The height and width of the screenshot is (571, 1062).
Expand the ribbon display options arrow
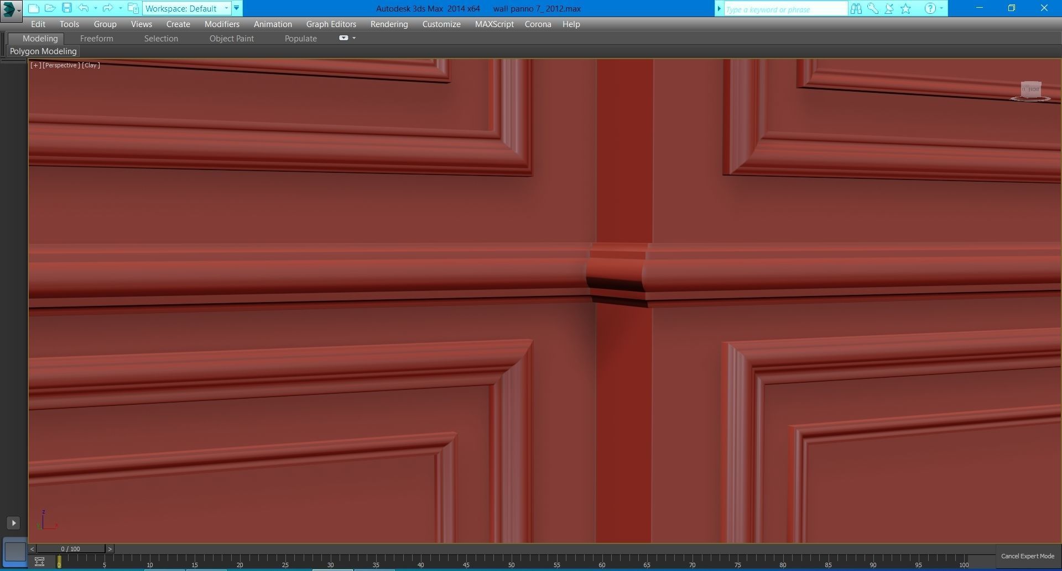tap(354, 38)
